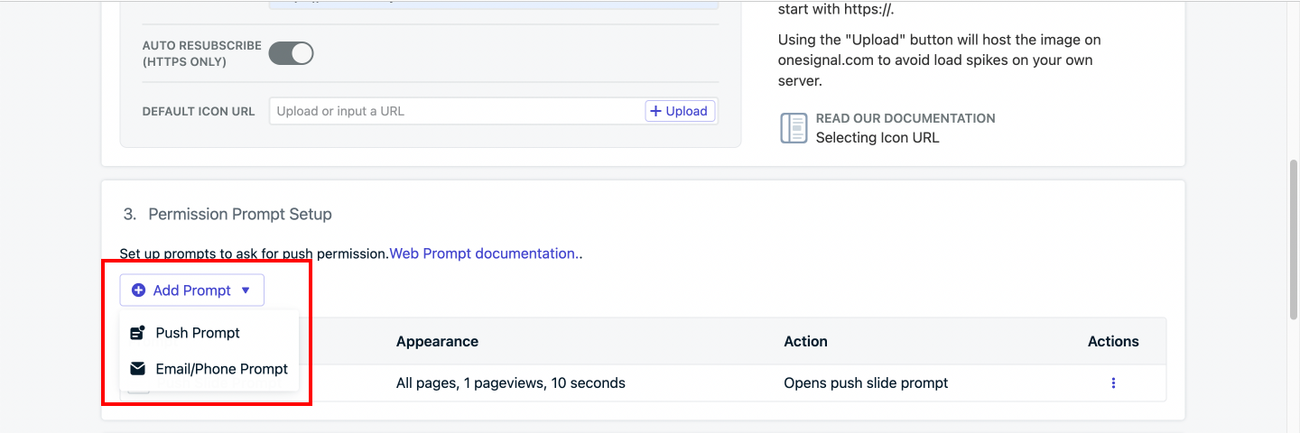Click the plus-circle icon on Add Prompt

coord(138,290)
